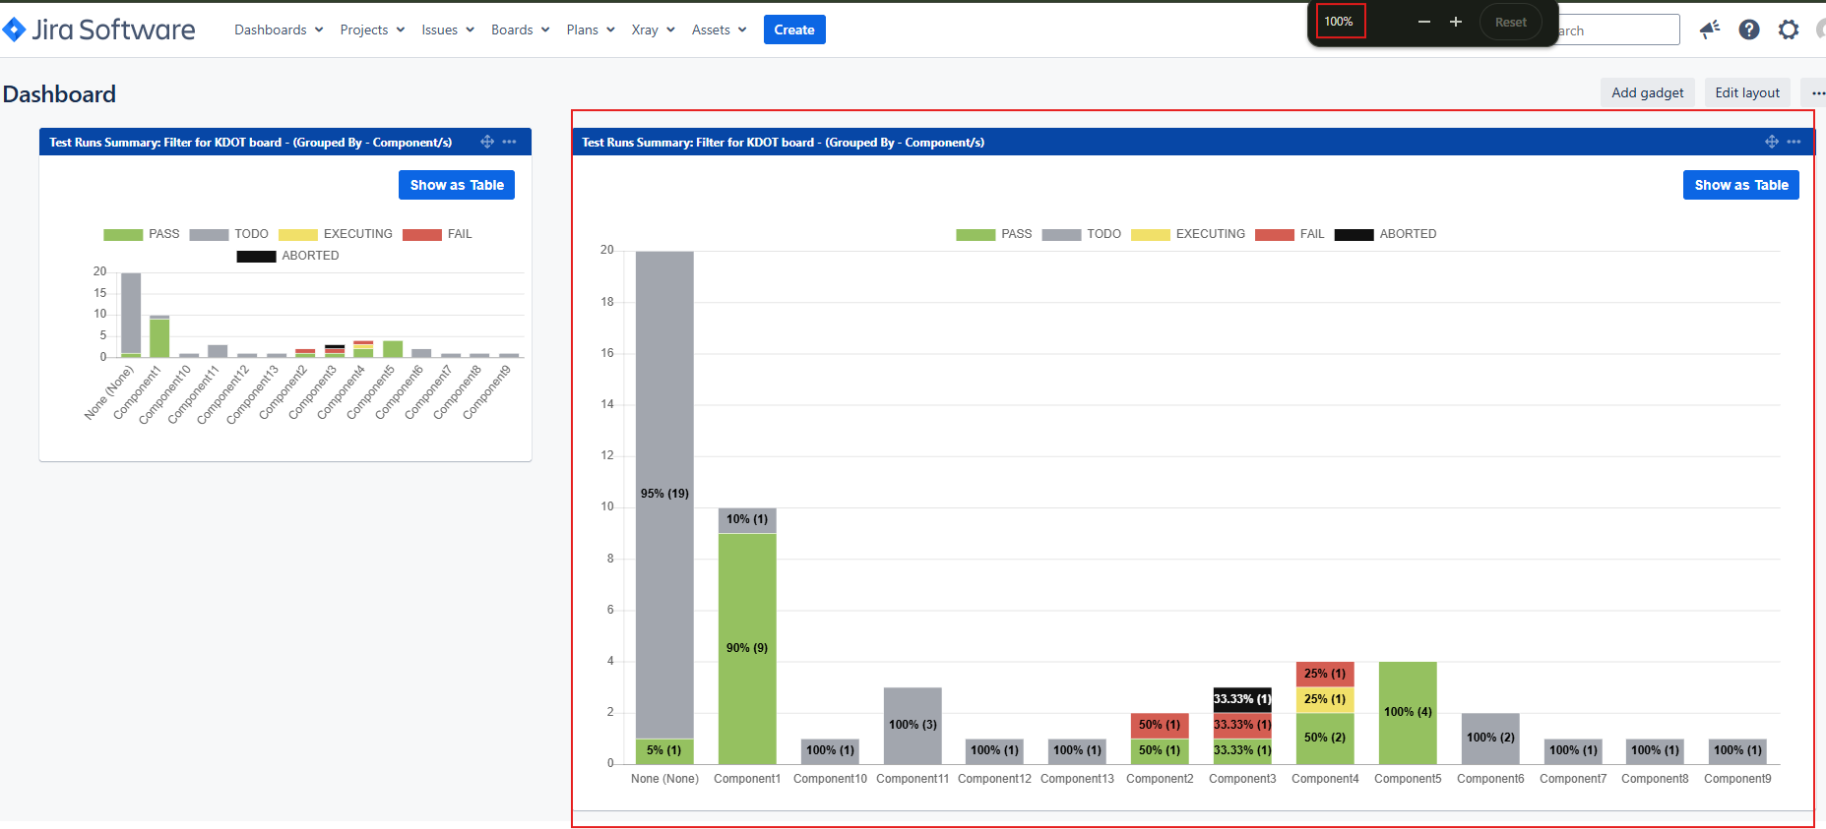The height and width of the screenshot is (829, 1826).
Task: Expand the Dashboards dropdown
Action: pos(279,30)
